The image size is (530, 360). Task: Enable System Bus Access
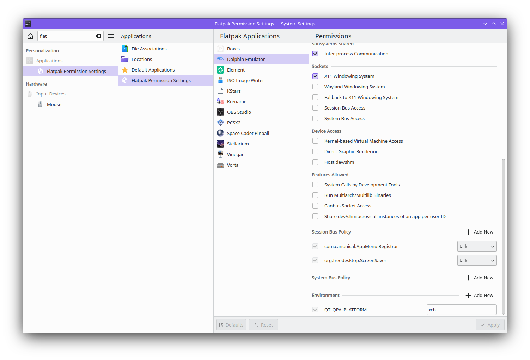coord(315,118)
